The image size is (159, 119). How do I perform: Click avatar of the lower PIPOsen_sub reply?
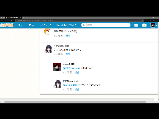point(57,84)
